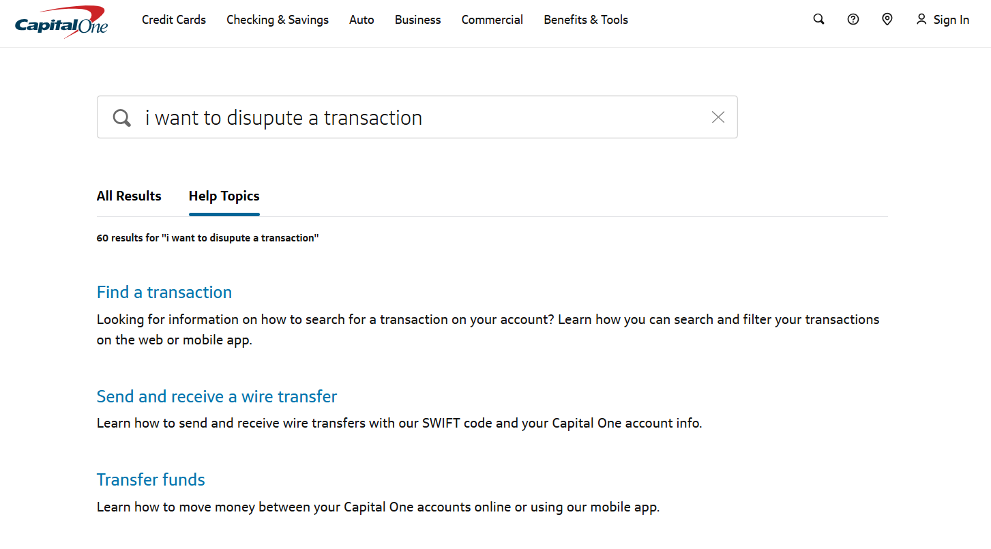The image size is (991, 549).
Task: Open the Business menu
Action: point(418,20)
